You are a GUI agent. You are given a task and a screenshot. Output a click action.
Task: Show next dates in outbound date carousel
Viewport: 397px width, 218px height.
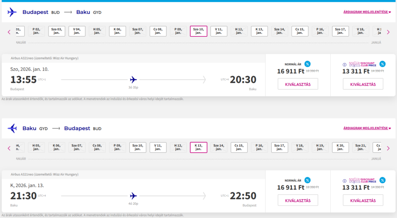coord(388,32)
